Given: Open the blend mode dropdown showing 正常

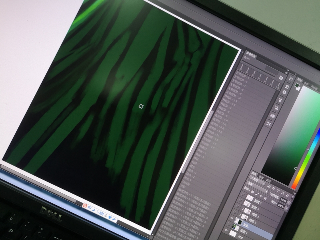Looking at the screenshot, I should (257, 187).
